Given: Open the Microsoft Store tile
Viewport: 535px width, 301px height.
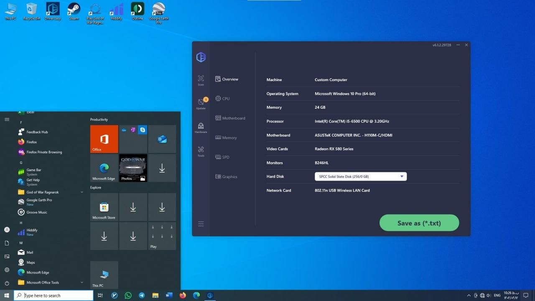Looking at the screenshot, I should pos(104,207).
